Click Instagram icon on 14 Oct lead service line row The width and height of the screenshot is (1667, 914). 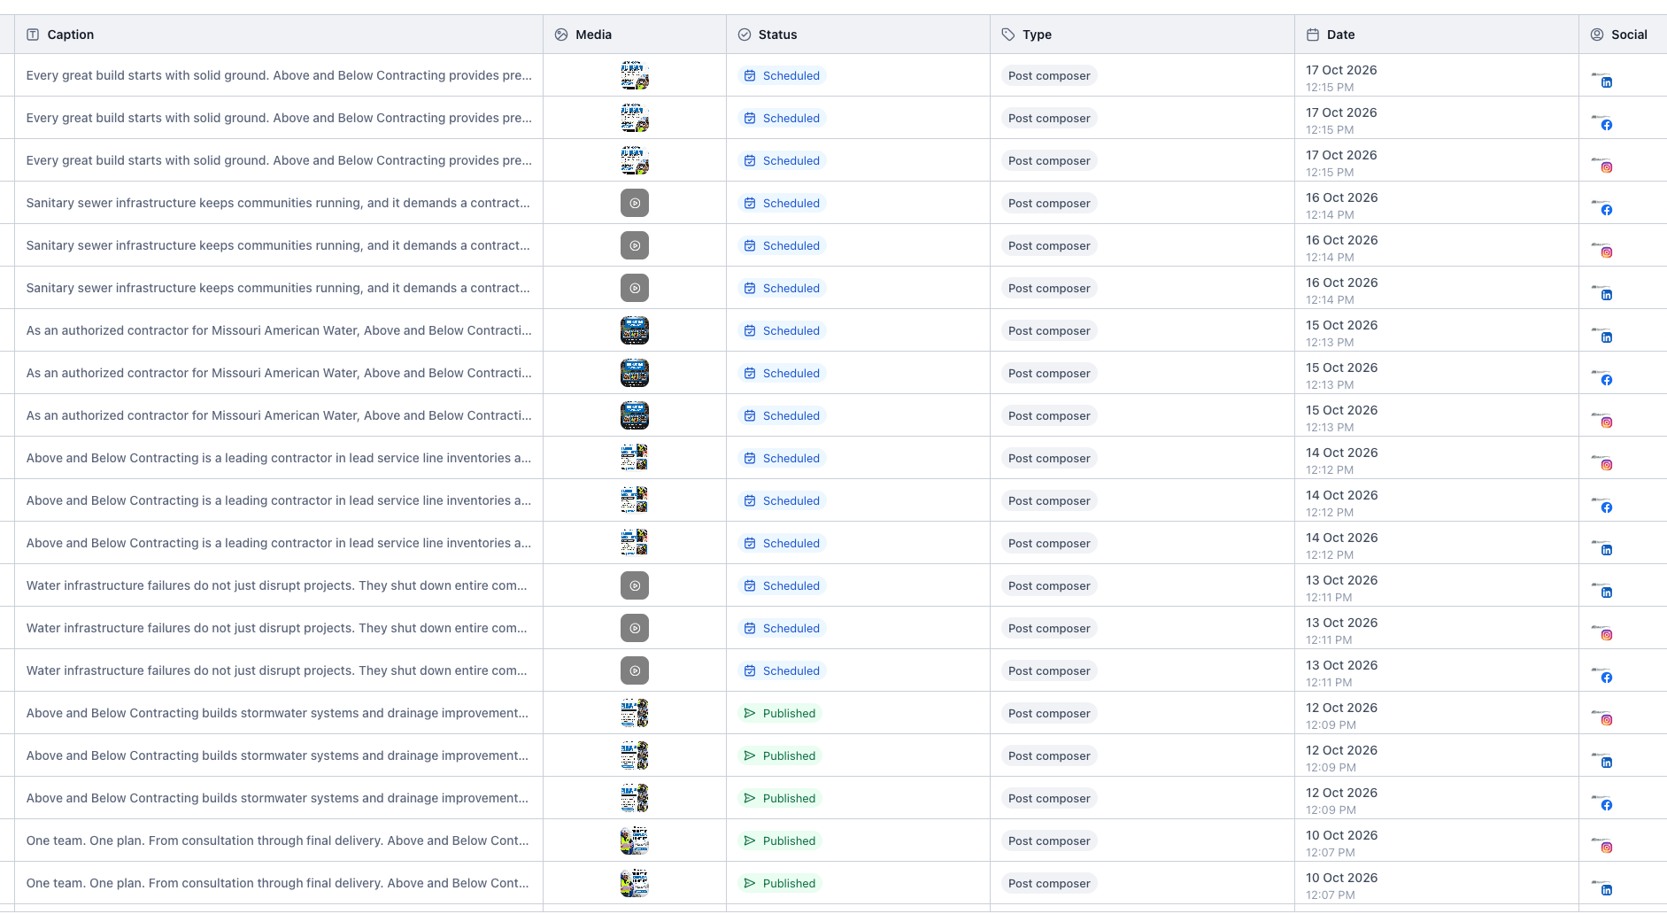pos(1607,465)
